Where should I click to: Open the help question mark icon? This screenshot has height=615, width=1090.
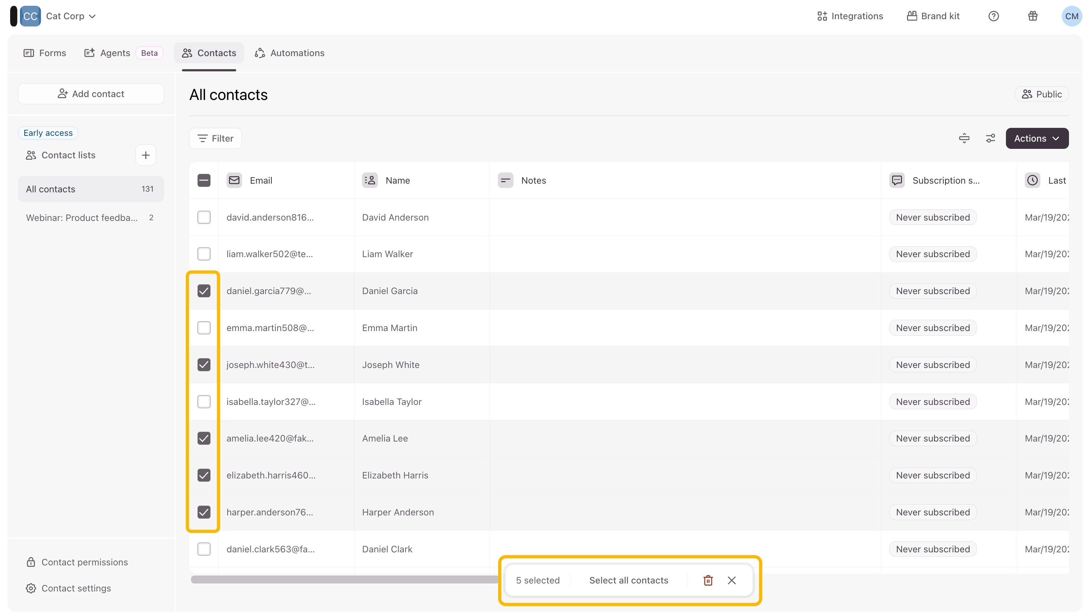tap(993, 16)
